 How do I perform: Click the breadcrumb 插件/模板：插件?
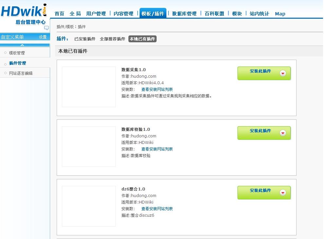point(71,27)
